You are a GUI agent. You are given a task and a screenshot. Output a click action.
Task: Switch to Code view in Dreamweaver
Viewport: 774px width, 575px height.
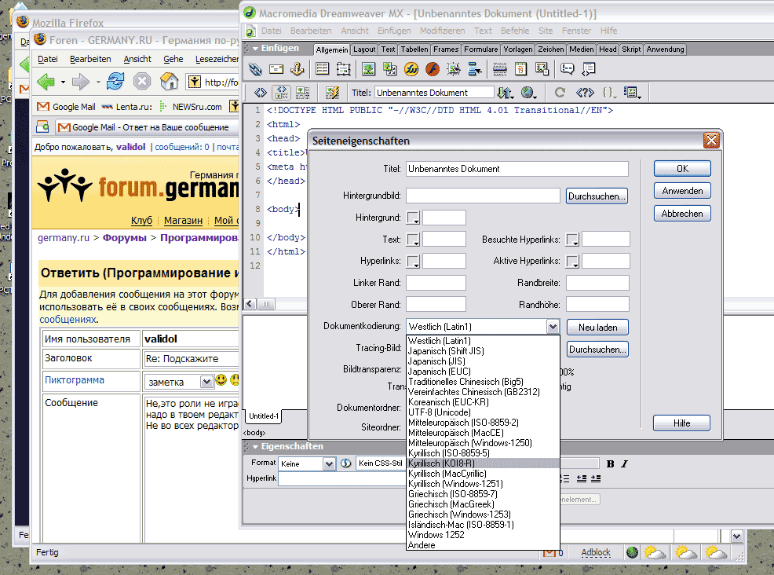point(260,93)
